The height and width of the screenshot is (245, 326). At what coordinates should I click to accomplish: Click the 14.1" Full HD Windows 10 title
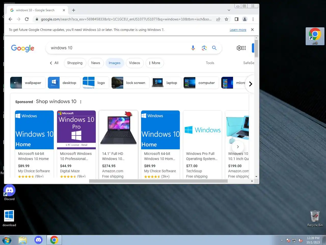click(x=113, y=156)
